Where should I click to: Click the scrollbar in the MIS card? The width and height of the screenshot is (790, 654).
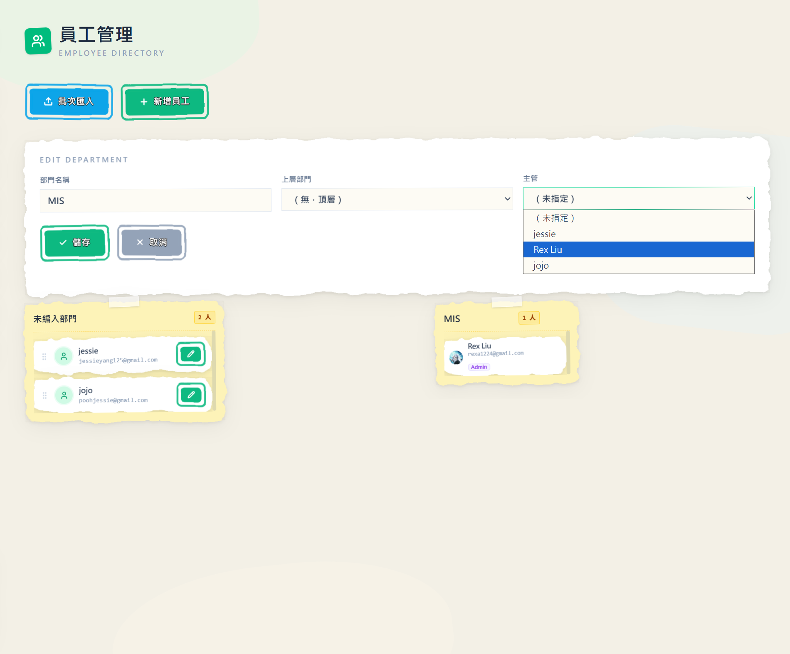click(568, 353)
